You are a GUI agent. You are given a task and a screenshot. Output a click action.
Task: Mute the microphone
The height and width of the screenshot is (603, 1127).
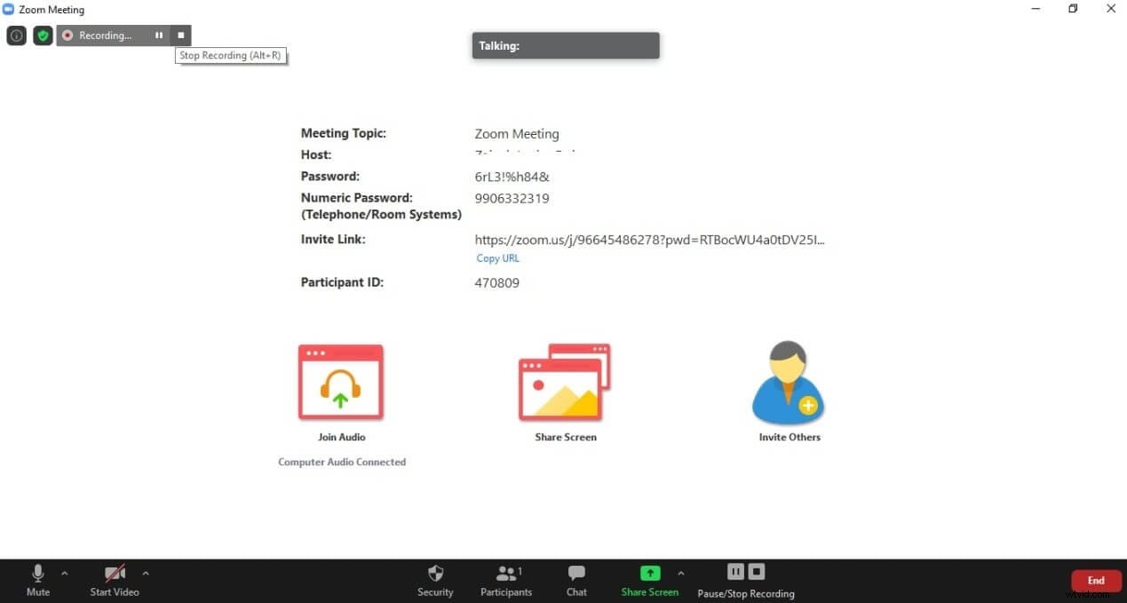click(x=37, y=580)
